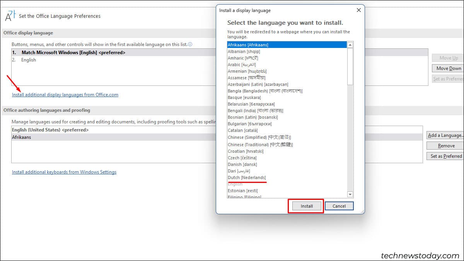Click the Move Down button
This screenshot has height=261, width=464.
pos(449,68)
